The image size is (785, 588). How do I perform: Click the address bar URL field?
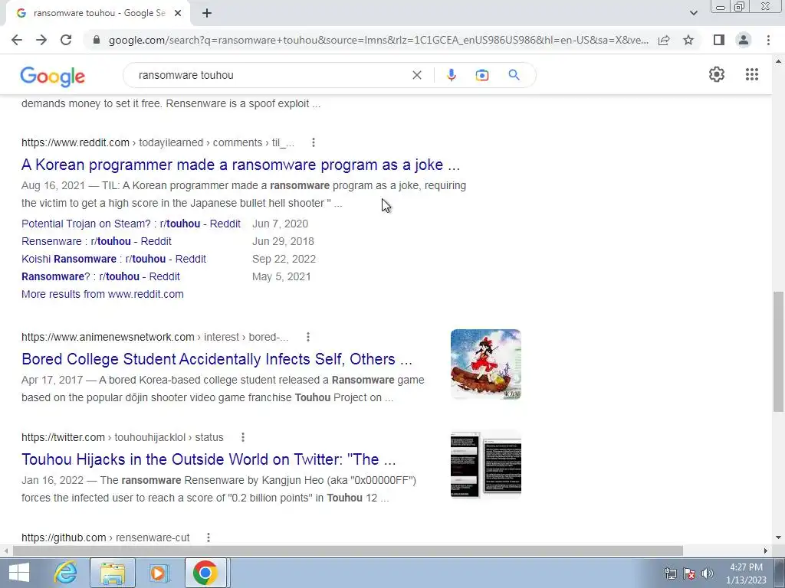coord(379,40)
